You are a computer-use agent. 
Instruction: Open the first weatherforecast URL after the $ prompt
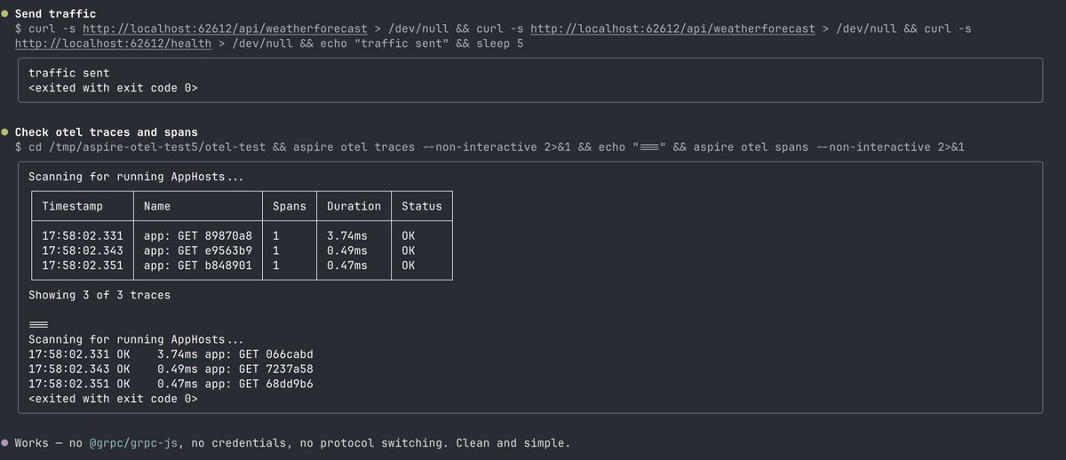pos(225,29)
